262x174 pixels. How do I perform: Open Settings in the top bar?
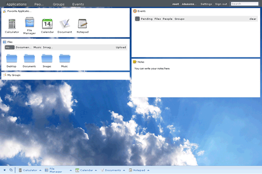tap(206, 4)
